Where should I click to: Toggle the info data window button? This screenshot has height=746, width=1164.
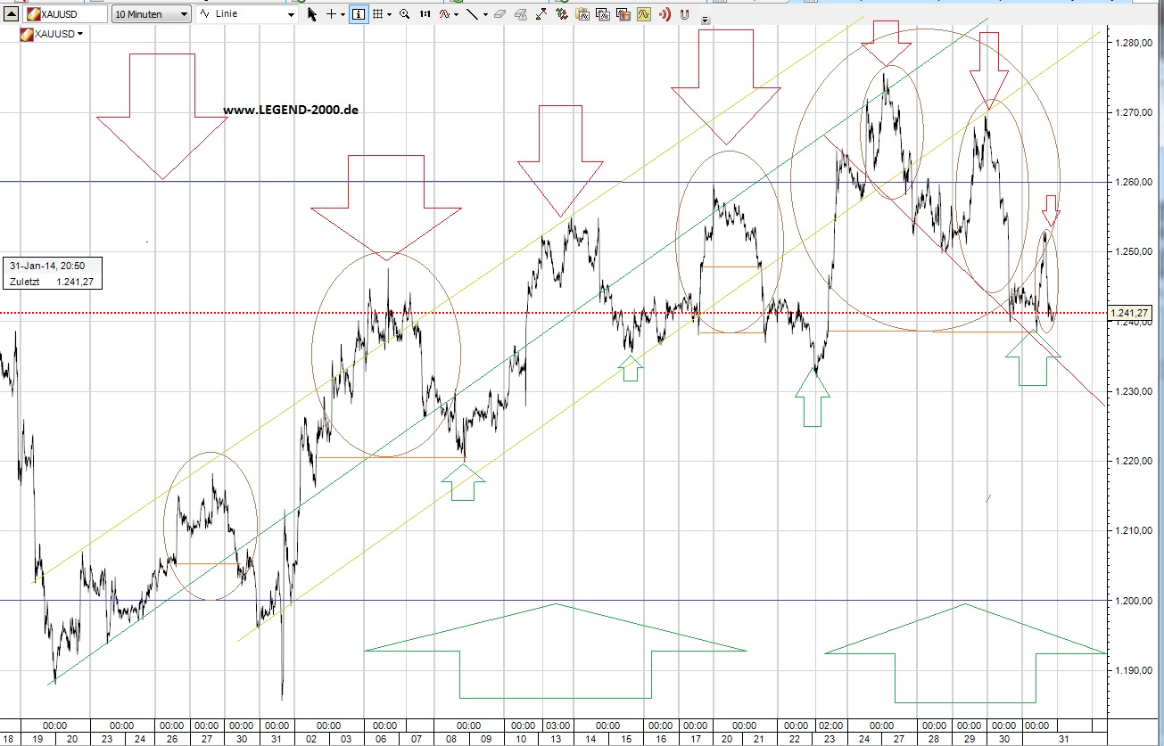(358, 14)
